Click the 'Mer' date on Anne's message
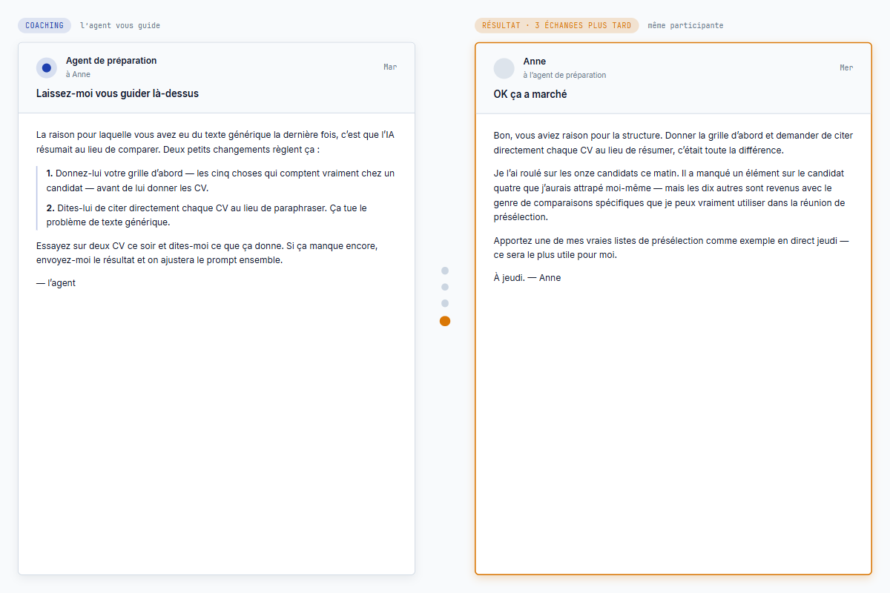890x593 pixels. [846, 67]
